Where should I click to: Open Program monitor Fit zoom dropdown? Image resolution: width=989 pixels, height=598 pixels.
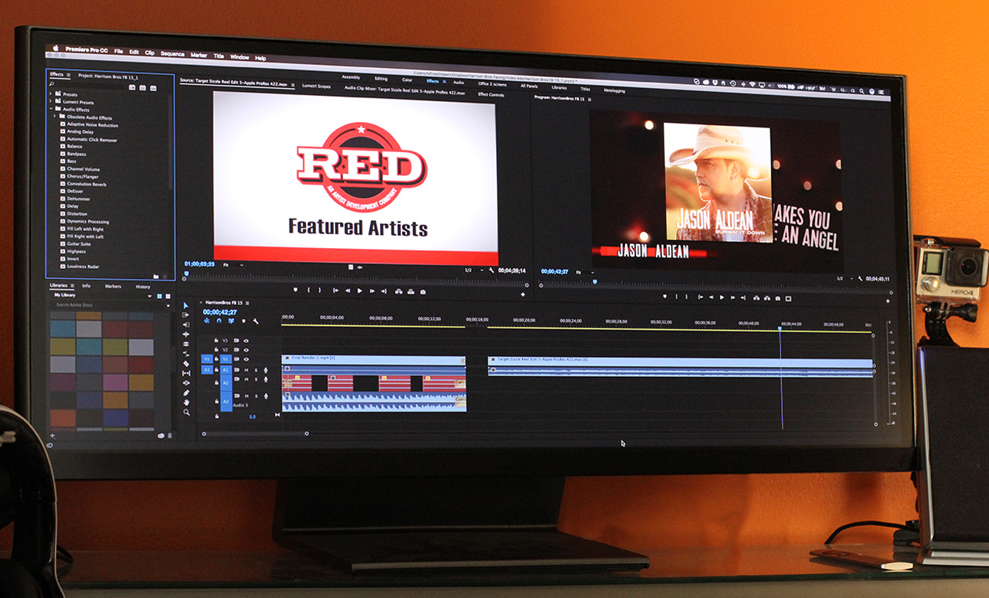pos(586,272)
